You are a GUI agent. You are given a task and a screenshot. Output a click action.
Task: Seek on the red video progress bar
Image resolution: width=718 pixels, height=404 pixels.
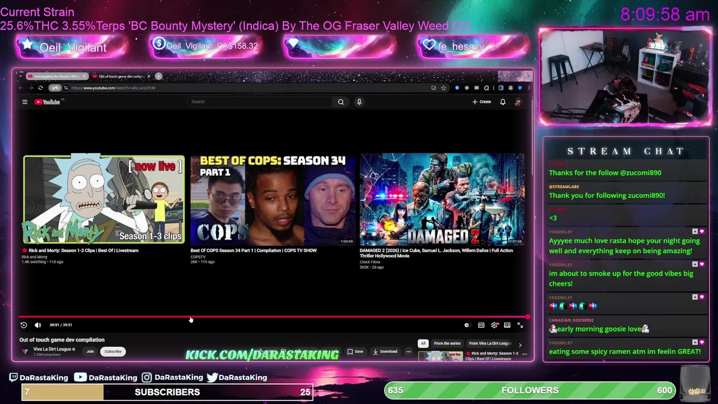tap(273, 317)
